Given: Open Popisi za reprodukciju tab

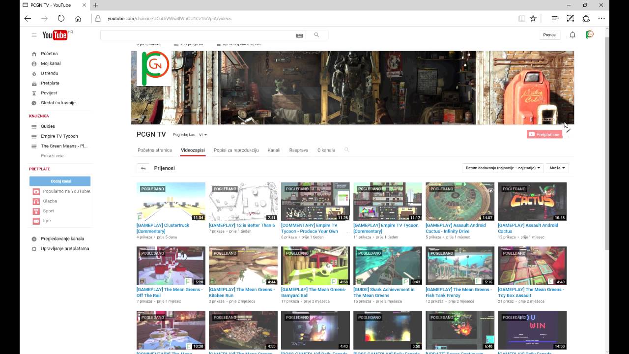Looking at the screenshot, I should click(236, 150).
